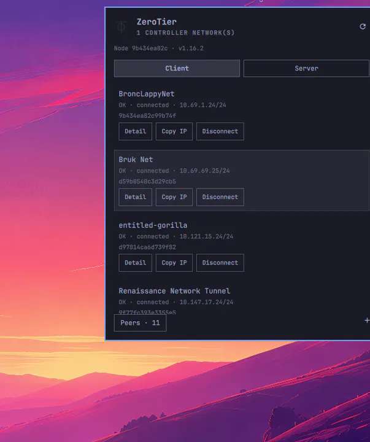Open the Peers · 11 button
Screen dimensions: 370x442
140,323
